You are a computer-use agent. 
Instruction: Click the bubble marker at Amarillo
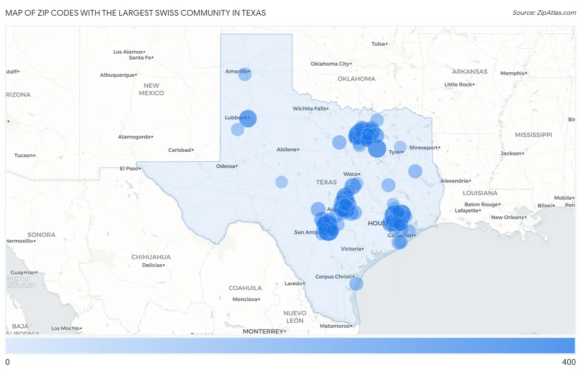click(x=245, y=74)
